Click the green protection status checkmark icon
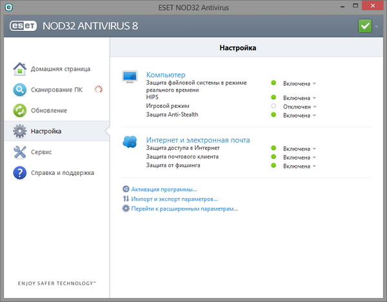The height and width of the screenshot is (302, 387). click(366, 27)
